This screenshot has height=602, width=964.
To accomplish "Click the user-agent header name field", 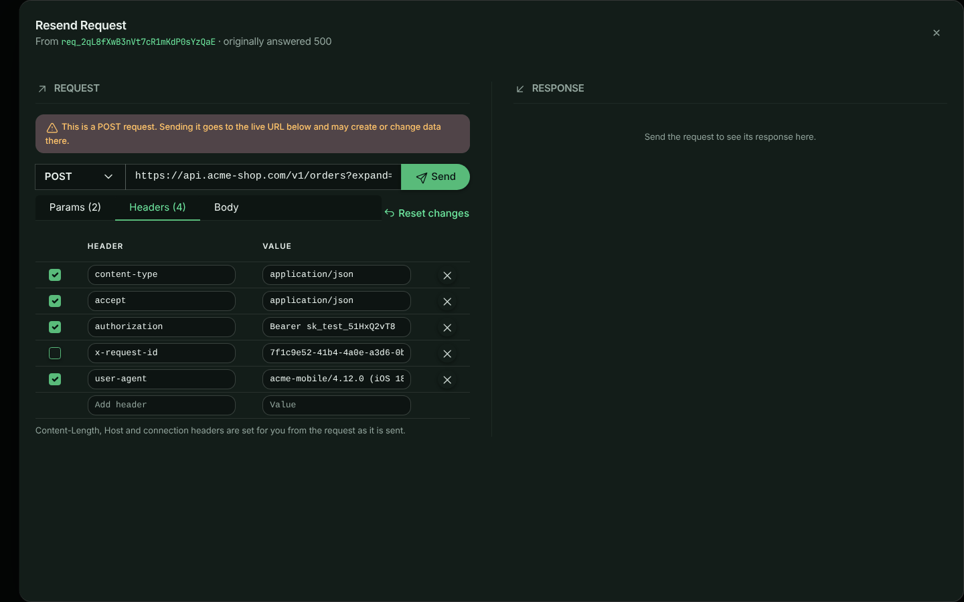I will (161, 379).
